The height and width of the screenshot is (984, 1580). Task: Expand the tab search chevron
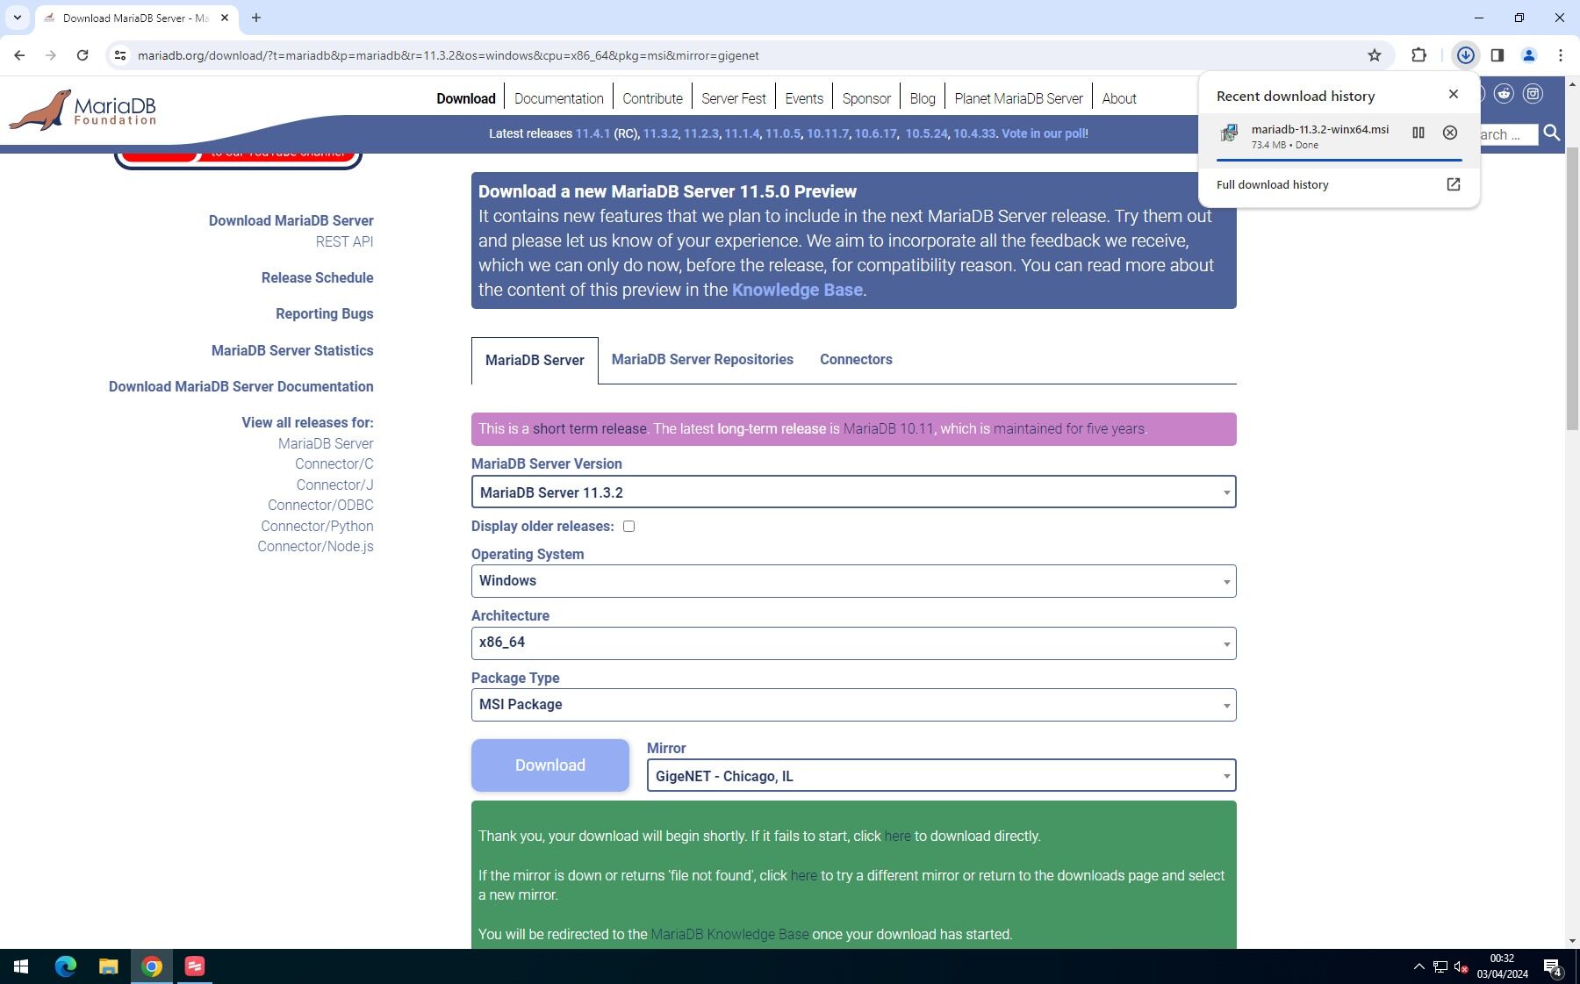pos(17,18)
